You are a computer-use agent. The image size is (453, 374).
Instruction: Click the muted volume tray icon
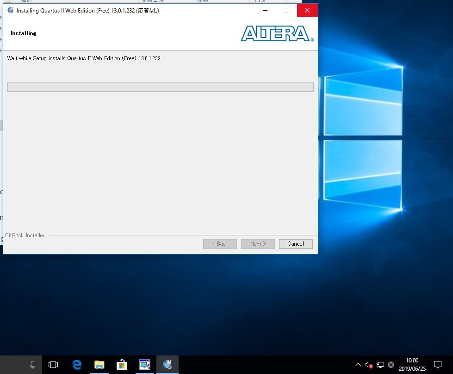369,365
